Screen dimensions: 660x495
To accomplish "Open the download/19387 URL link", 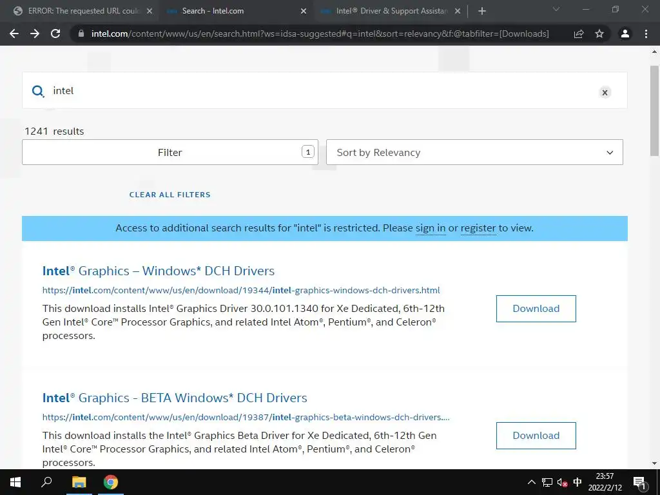I will coord(246,417).
